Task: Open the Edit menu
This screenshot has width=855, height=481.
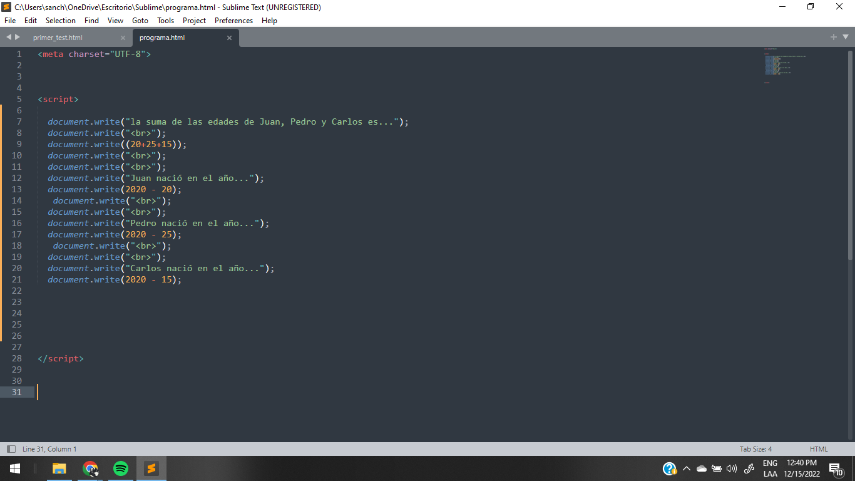Action: point(31,21)
